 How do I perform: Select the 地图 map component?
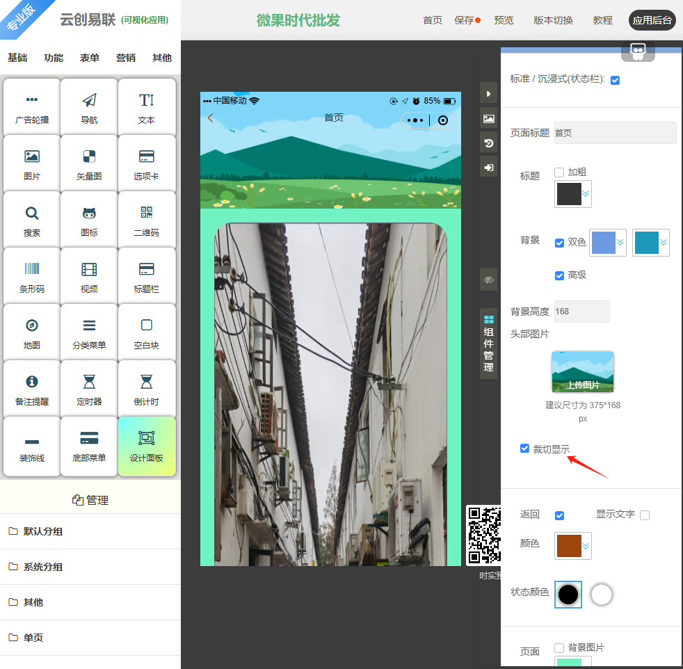[x=32, y=332]
